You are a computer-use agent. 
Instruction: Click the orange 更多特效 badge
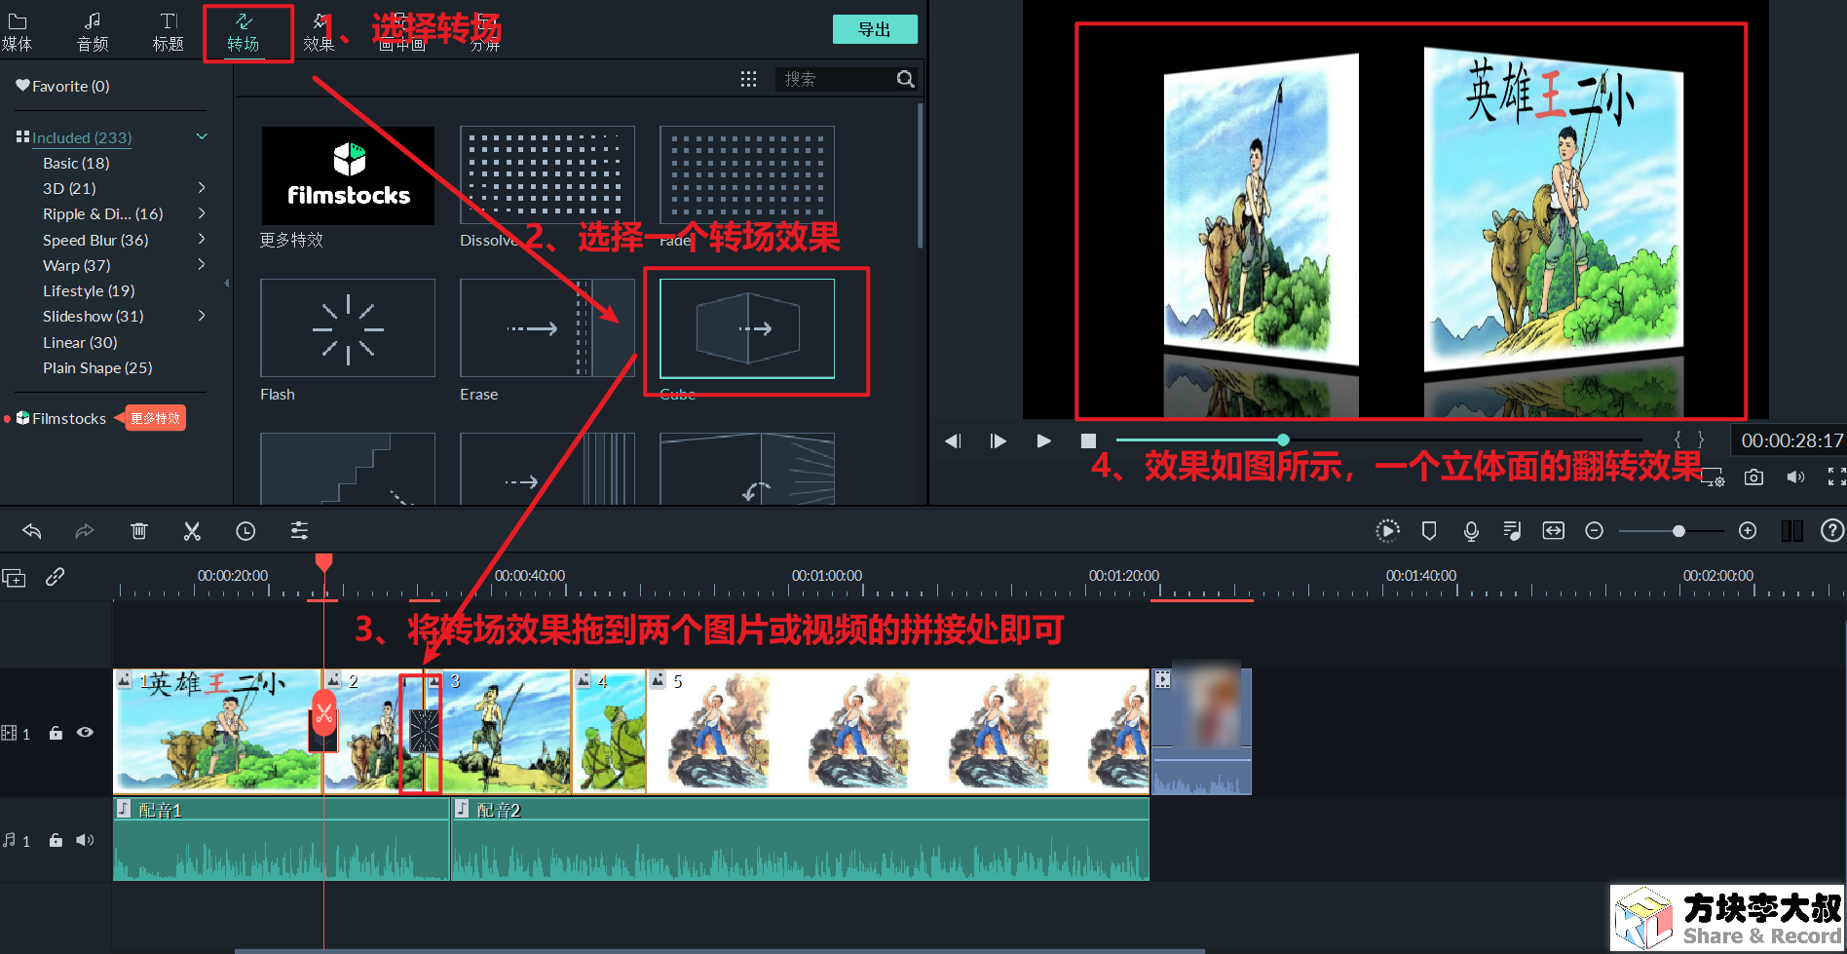tap(154, 418)
